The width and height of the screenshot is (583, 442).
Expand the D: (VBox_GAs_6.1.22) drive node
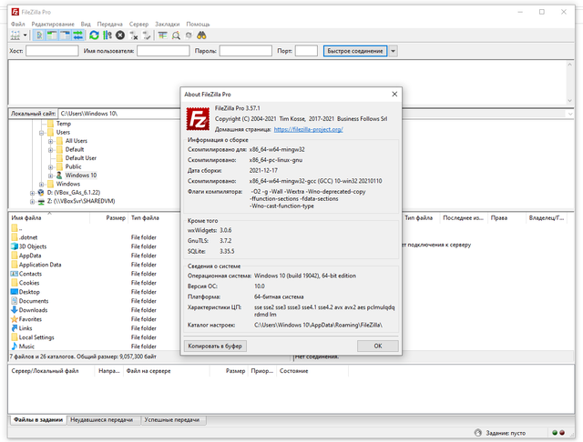click(x=33, y=193)
